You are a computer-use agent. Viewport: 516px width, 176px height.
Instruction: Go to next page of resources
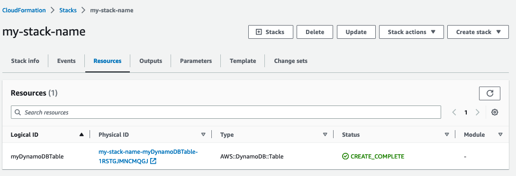478,112
